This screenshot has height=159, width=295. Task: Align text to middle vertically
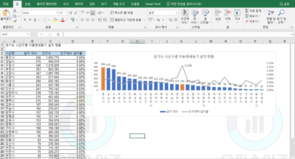point(87,13)
